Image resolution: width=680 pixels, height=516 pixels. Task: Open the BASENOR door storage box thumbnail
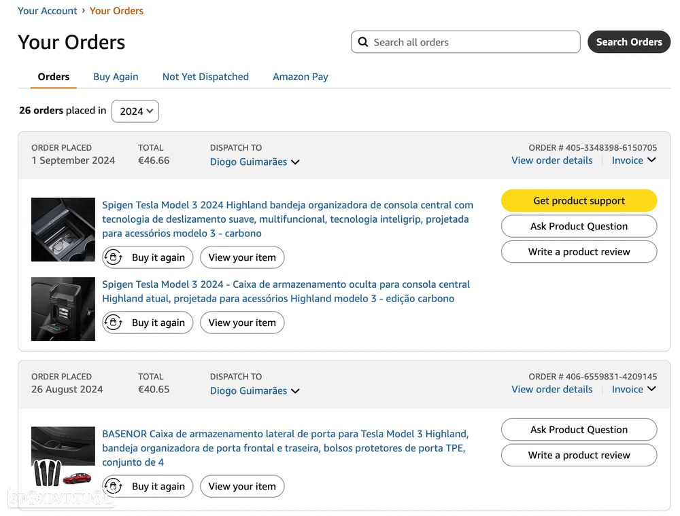[63, 456]
